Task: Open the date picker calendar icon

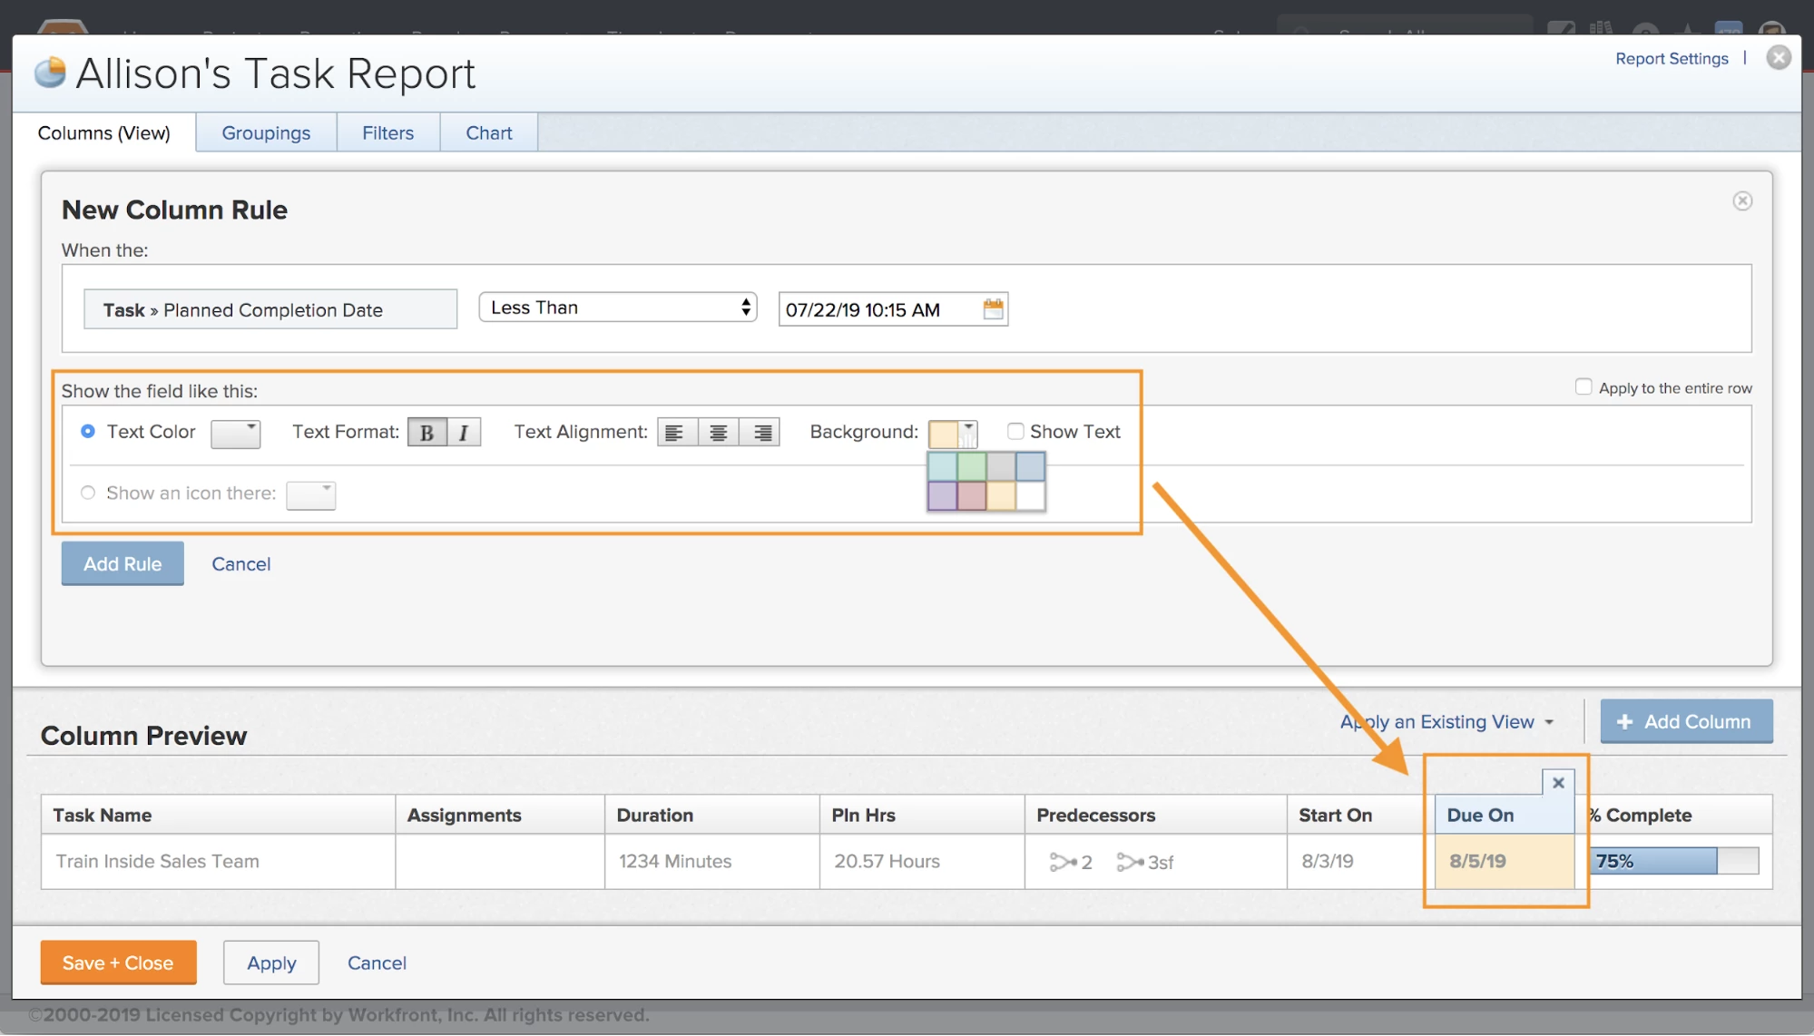Action: 994,309
